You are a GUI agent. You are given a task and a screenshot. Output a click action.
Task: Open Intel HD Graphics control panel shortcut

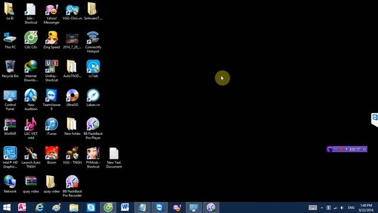click(x=10, y=157)
